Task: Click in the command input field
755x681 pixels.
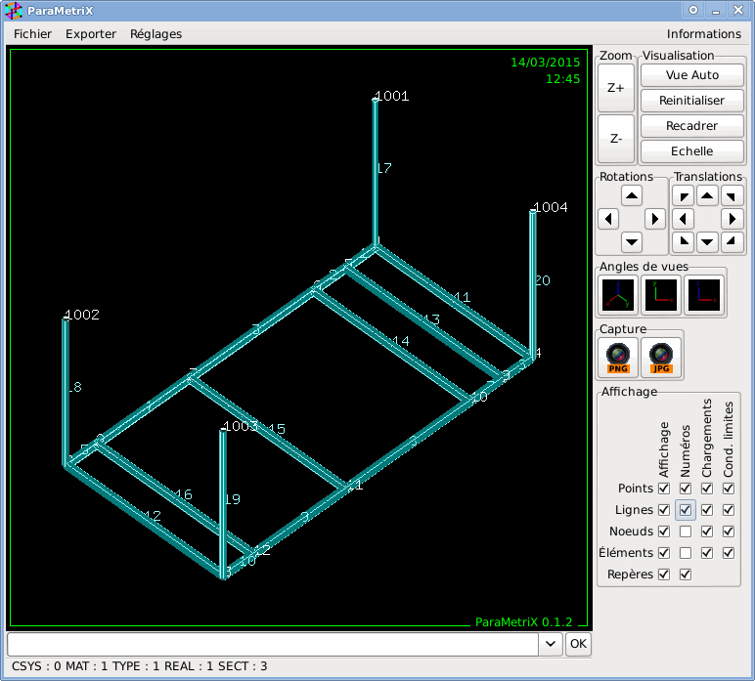Action: (x=273, y=644)
